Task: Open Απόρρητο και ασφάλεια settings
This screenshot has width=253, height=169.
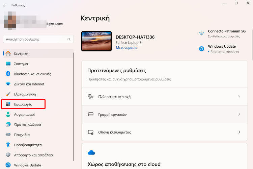Action: pos(33,155)
